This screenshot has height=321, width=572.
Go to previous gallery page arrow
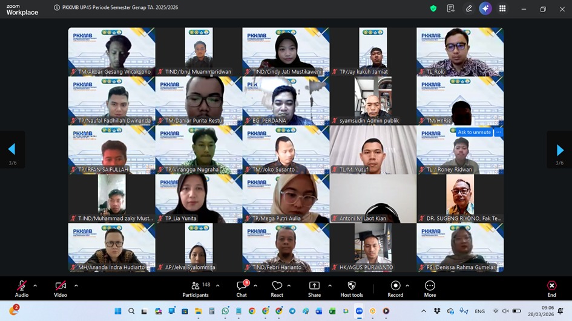coord(12,150)
